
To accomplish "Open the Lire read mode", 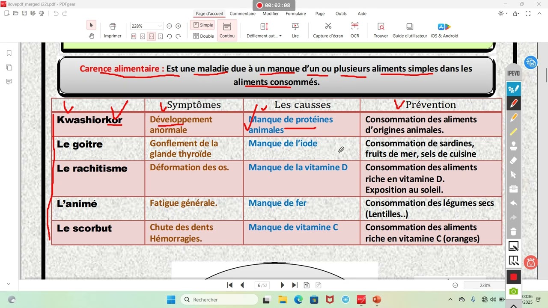I will pos(295,30).
